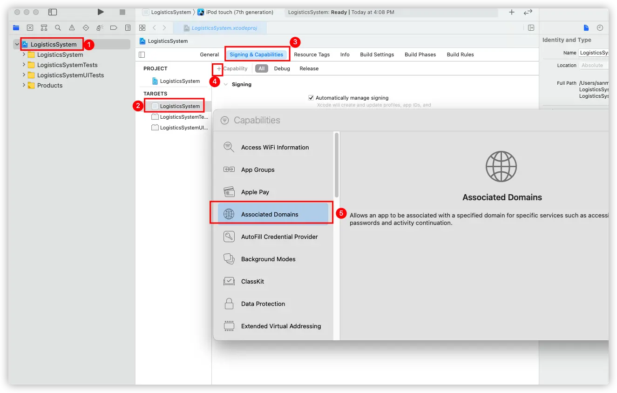Select the LogisticsSystemTe... test target
This screenshot has width=617, height=393.
pos(180,117)
